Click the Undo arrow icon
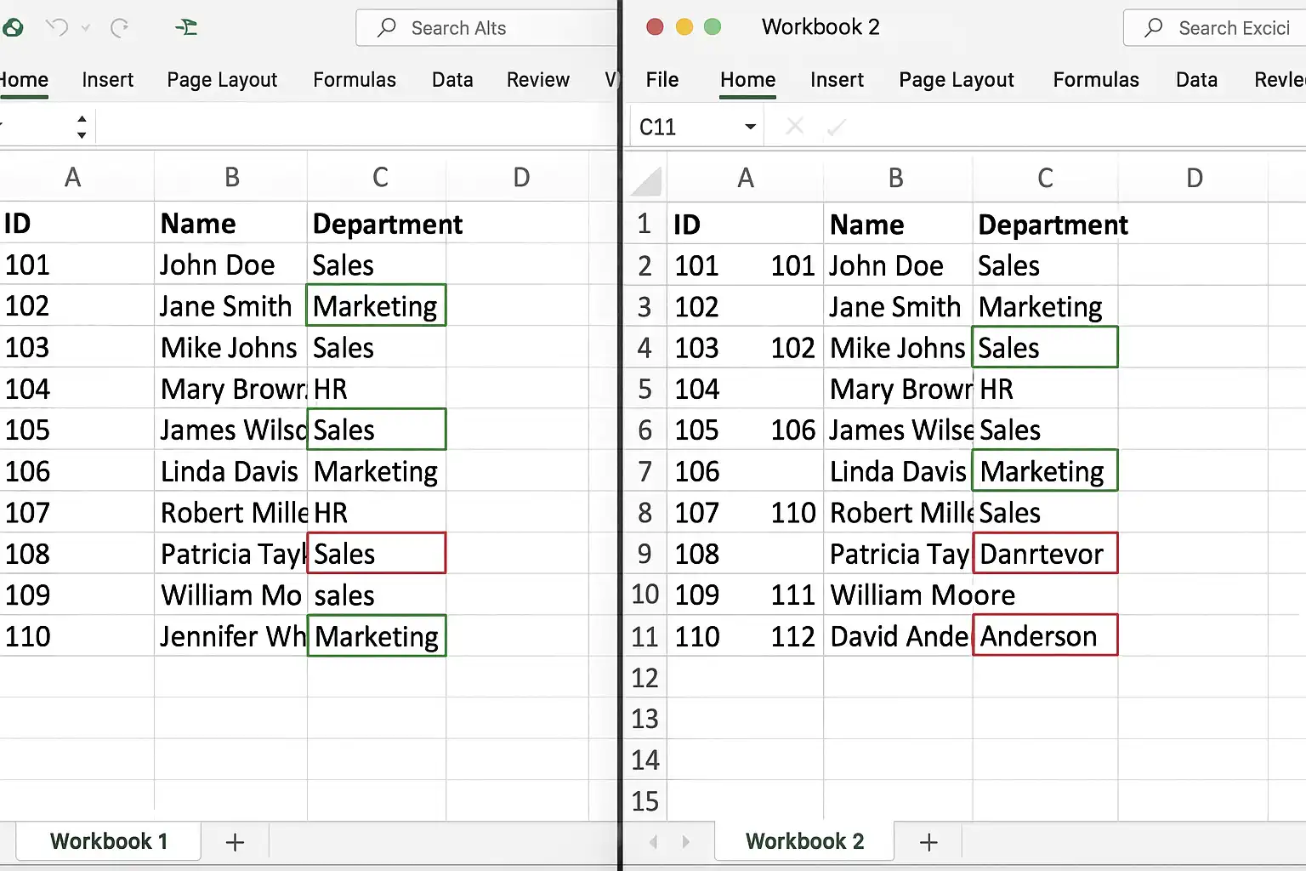 point(57,27)
